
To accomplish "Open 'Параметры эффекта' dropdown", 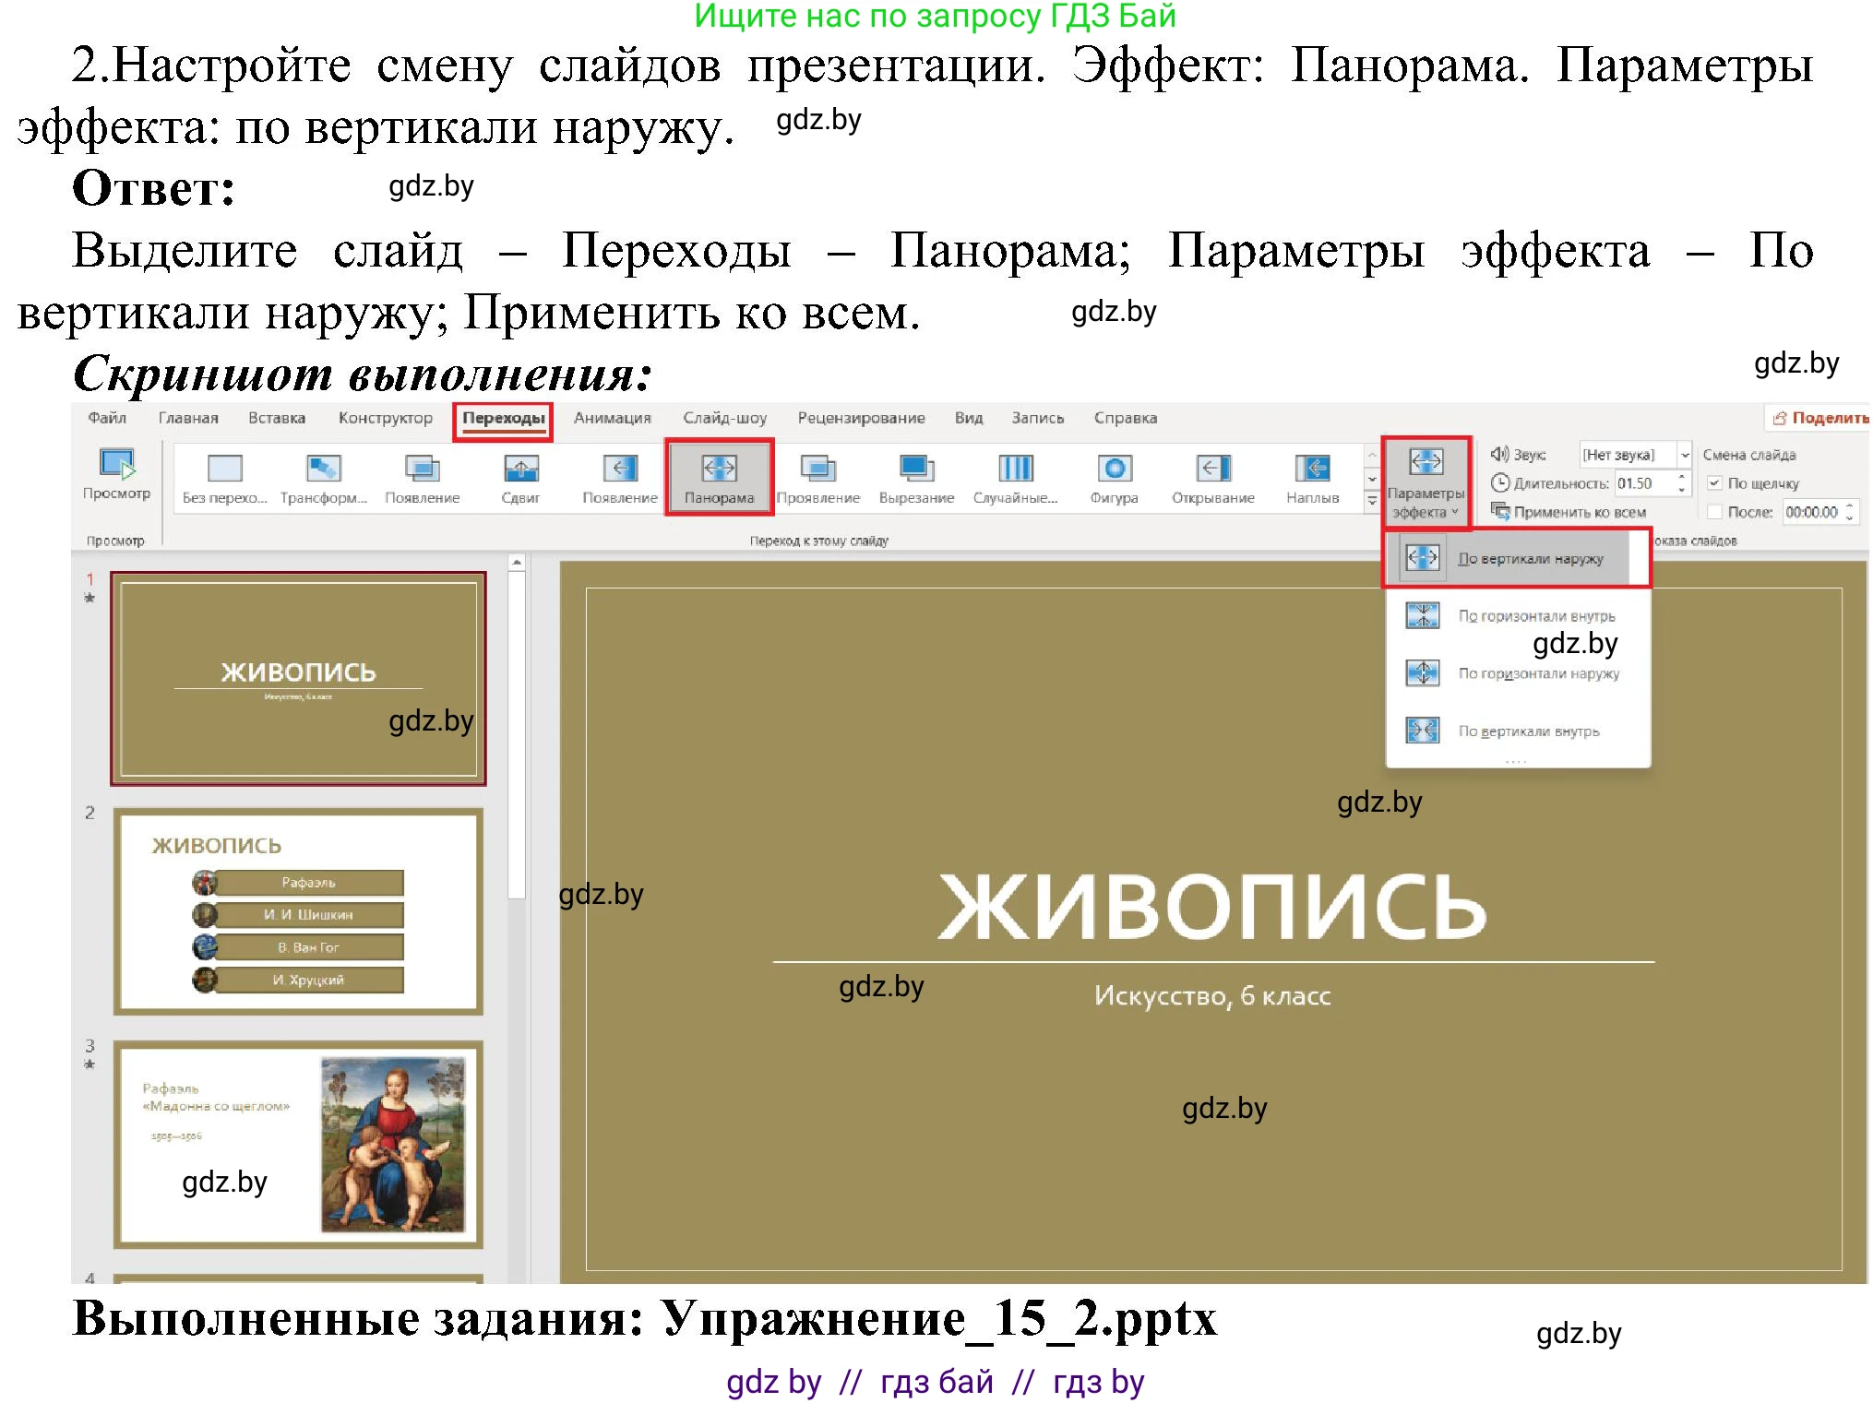I will [x=1426, y=483].
